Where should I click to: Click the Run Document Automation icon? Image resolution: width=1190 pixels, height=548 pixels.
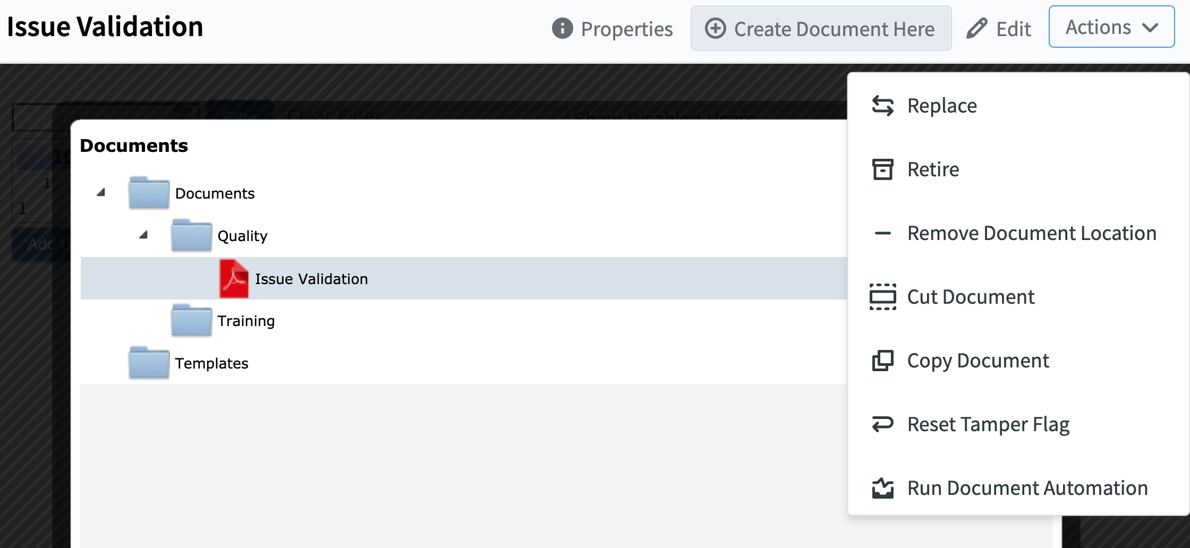[x=882, y=488]
